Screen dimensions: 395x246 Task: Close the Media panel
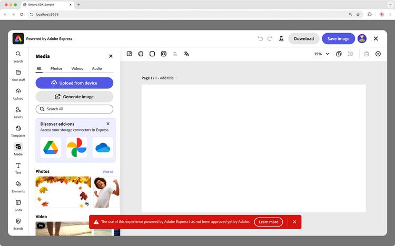(x=111, y=56)
